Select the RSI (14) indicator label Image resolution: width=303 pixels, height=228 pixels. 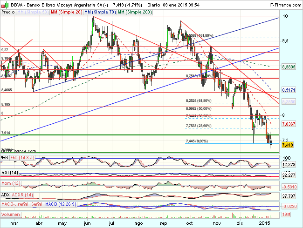coord(10,173)
